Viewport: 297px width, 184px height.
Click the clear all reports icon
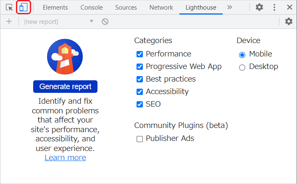[x=105, y=21]
